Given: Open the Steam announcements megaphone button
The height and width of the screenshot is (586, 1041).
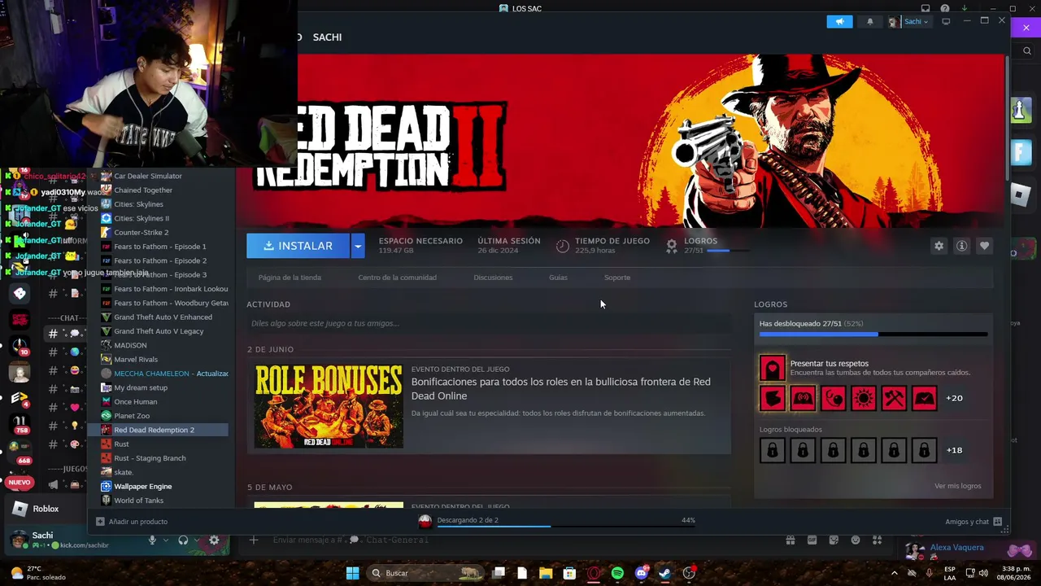Looking at the screenshot, I should coord(839,22).
